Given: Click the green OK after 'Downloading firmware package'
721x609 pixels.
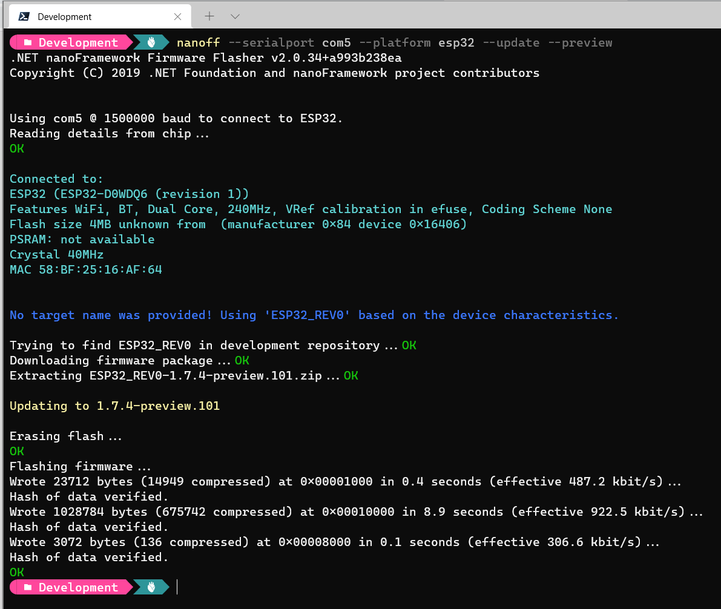Looking at the screenshot, I should [x=242, y=361].
